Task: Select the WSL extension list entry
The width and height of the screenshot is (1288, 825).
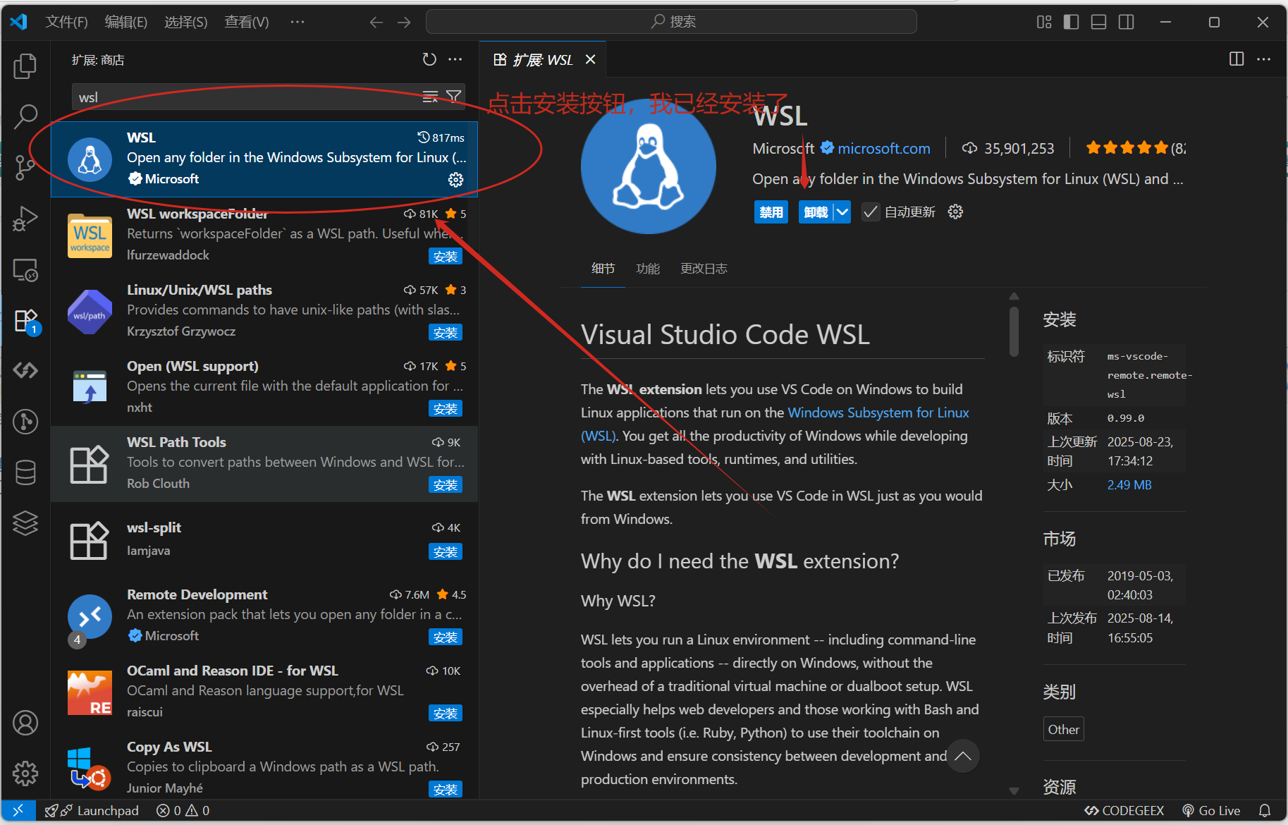Action: (x=264, y=159)
